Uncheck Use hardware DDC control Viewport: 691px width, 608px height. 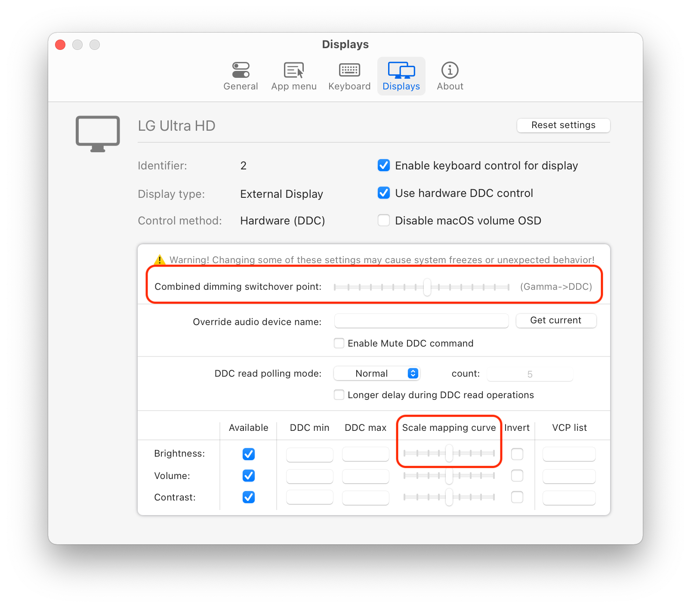point(383,193)
